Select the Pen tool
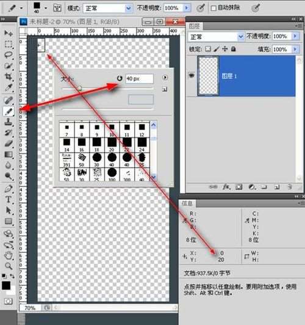The image size is (305, 325). 9,189
